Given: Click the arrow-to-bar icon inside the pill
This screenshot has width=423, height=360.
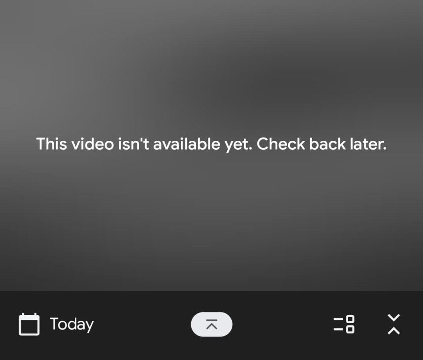Looking at the screenshot, I should [211, 324].
